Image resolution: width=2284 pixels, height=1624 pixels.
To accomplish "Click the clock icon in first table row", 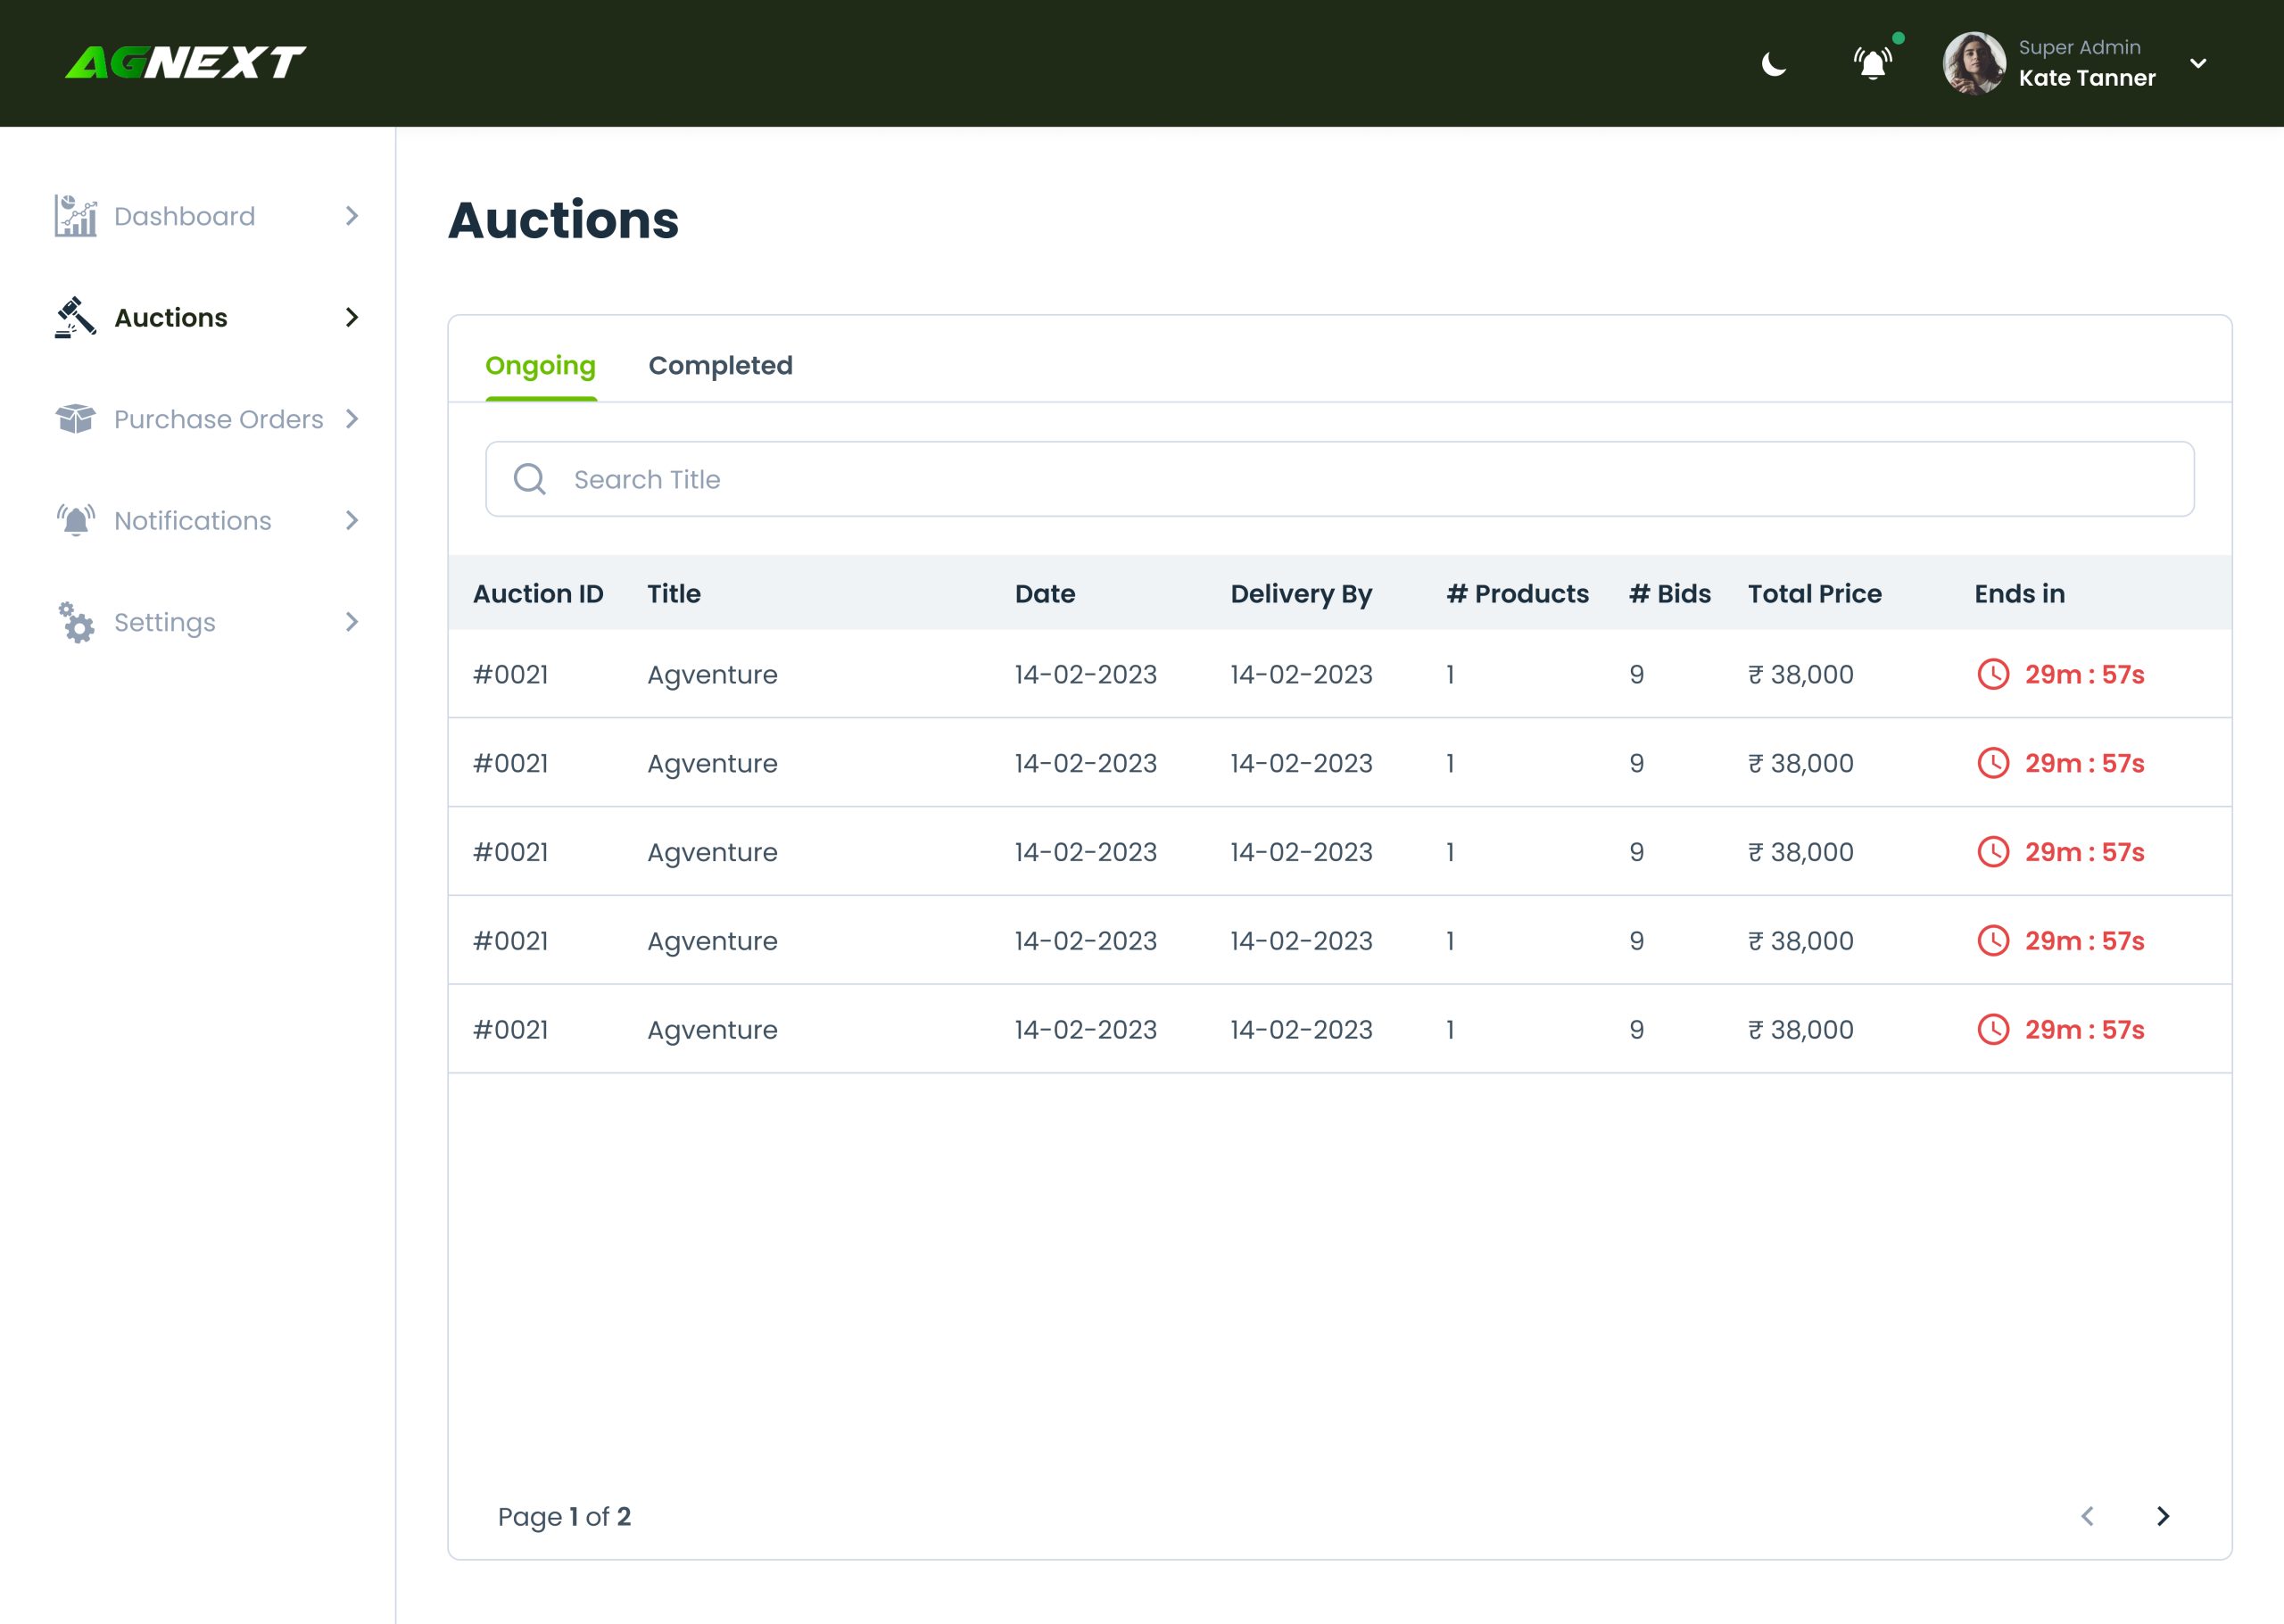I will click(x=1993, y=674).
